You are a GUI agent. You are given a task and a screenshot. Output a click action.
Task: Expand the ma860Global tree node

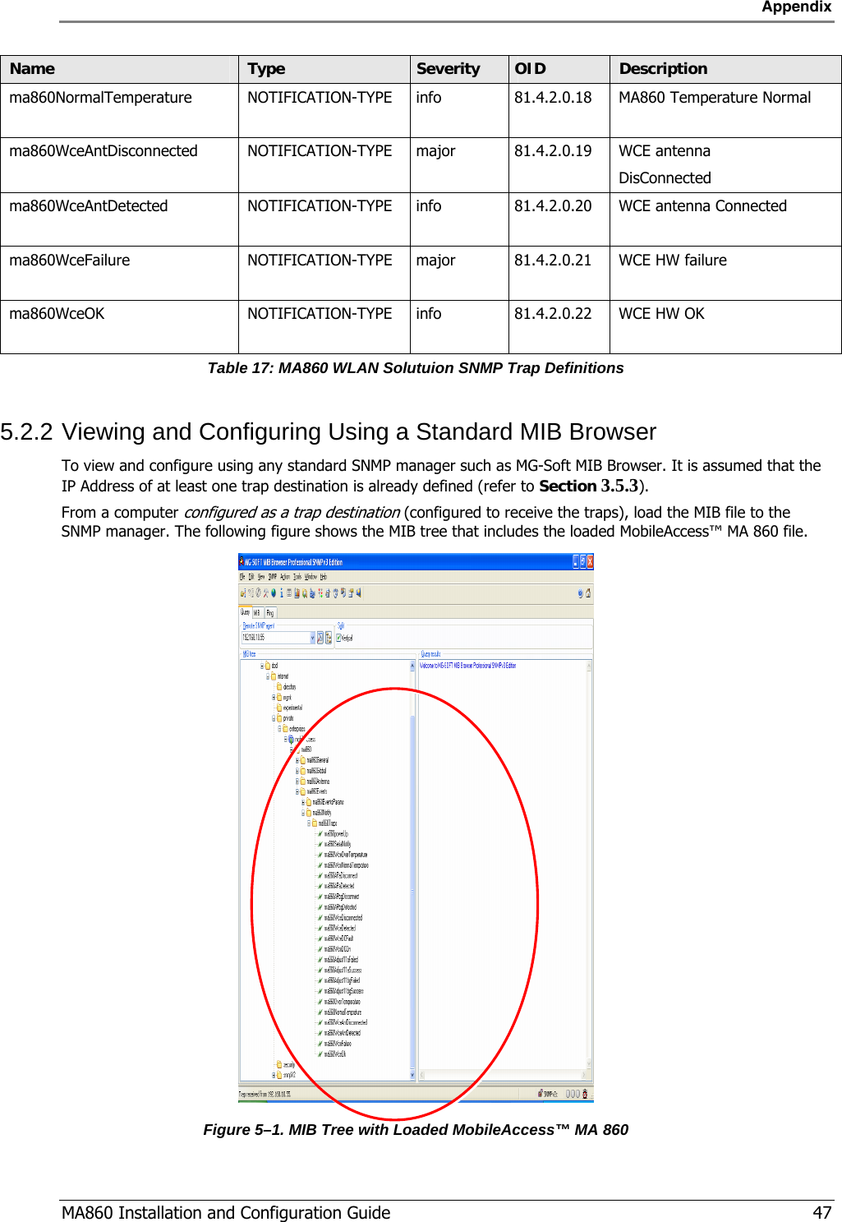[x=297, y=771]
